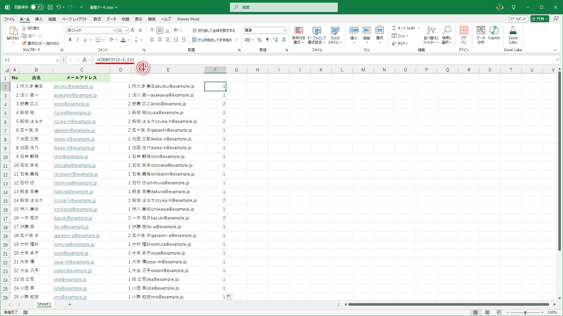Open セルのスタイル gallery

335,35
